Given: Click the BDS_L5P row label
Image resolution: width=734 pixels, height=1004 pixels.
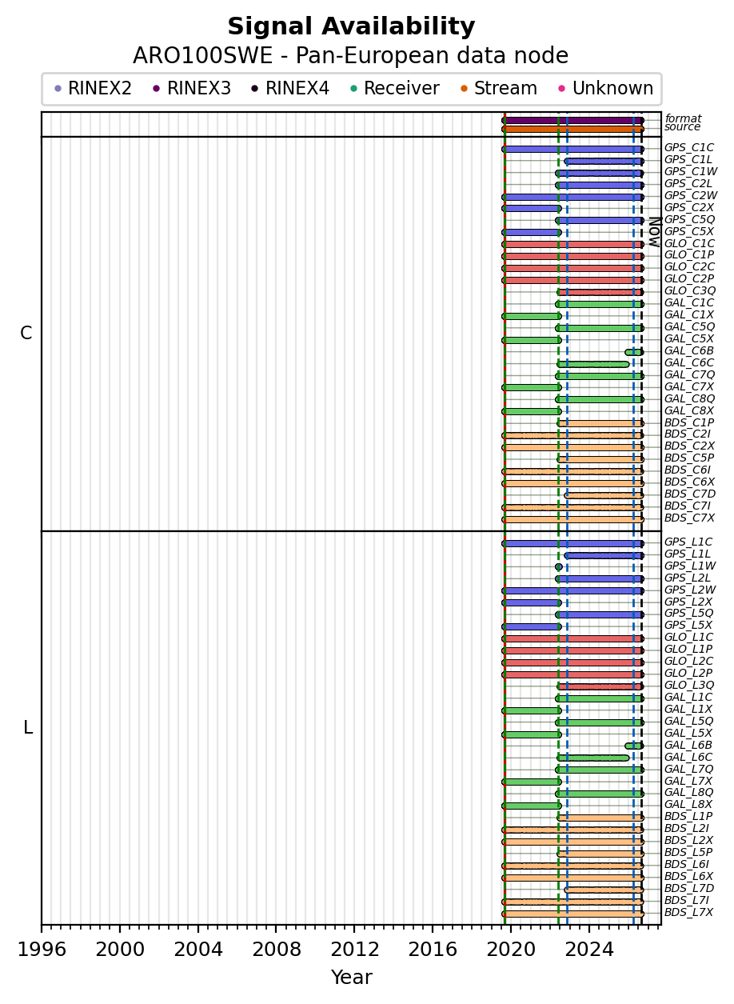Looking at the screenshot, I should (x=688, y=852).
